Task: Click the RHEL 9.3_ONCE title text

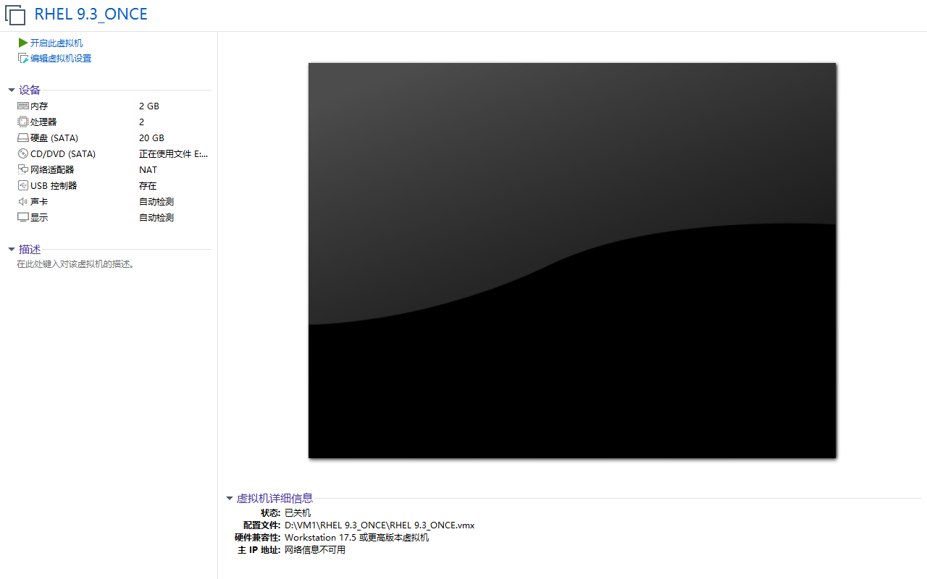Action: (x=91, y=14)
